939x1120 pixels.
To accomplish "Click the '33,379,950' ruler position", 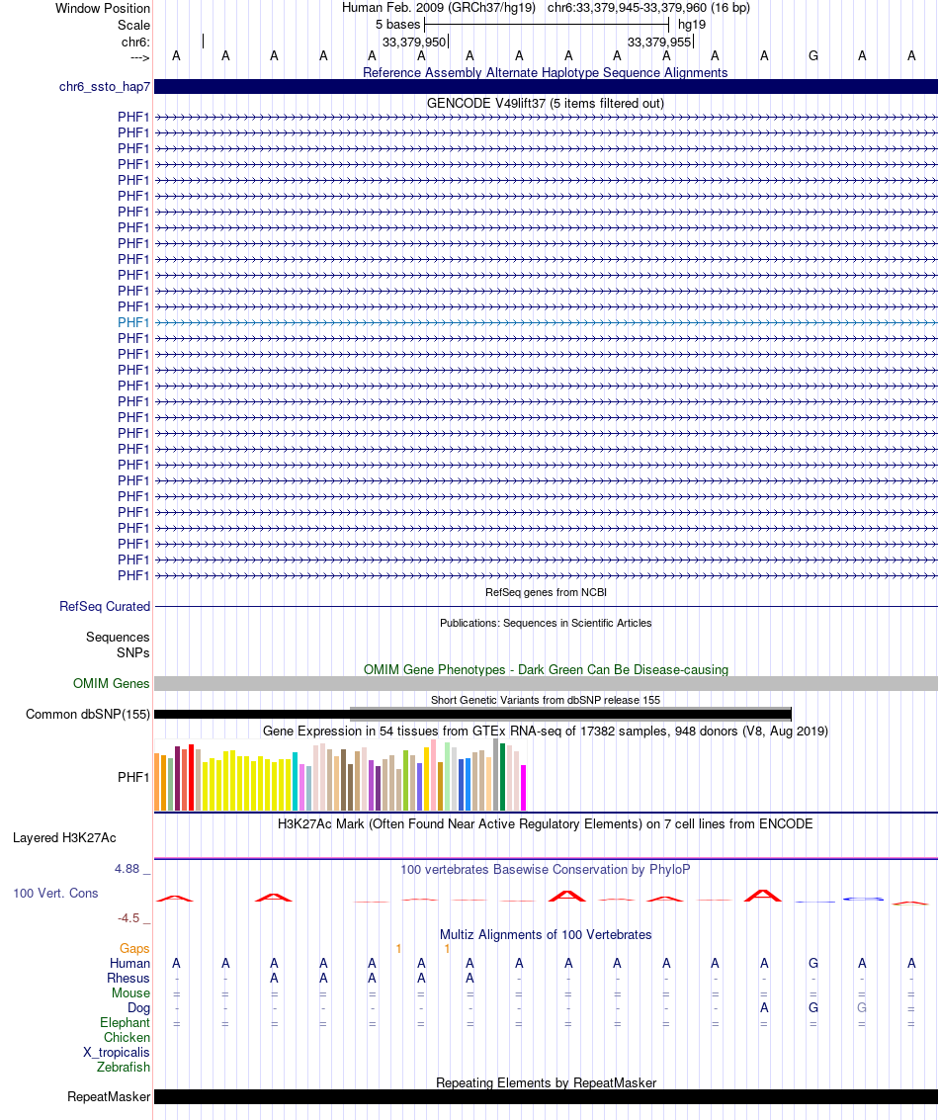I will pyautogui.click(x=414, y=43).
